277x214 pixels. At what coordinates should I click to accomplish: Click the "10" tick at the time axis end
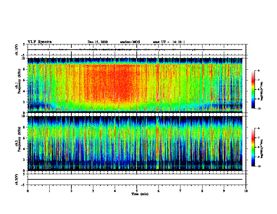pos(246,191)
